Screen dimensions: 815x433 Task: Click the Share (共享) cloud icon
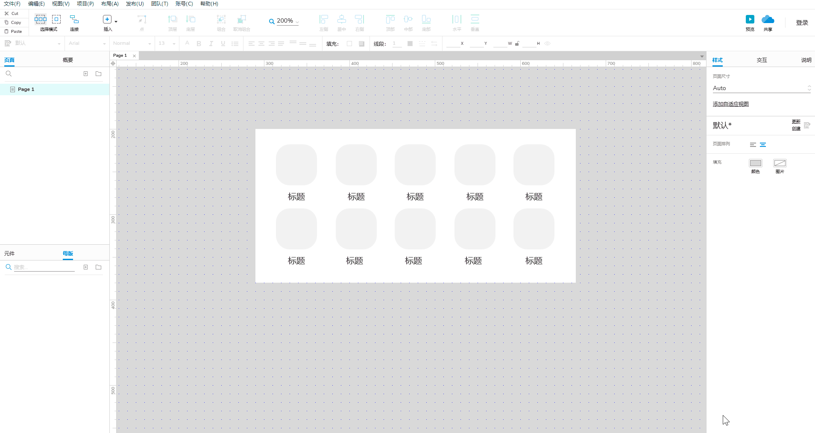pyautogui.click(x=768, y=20)
